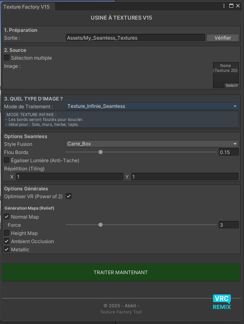Maximize the Texture Factory window

231,6
